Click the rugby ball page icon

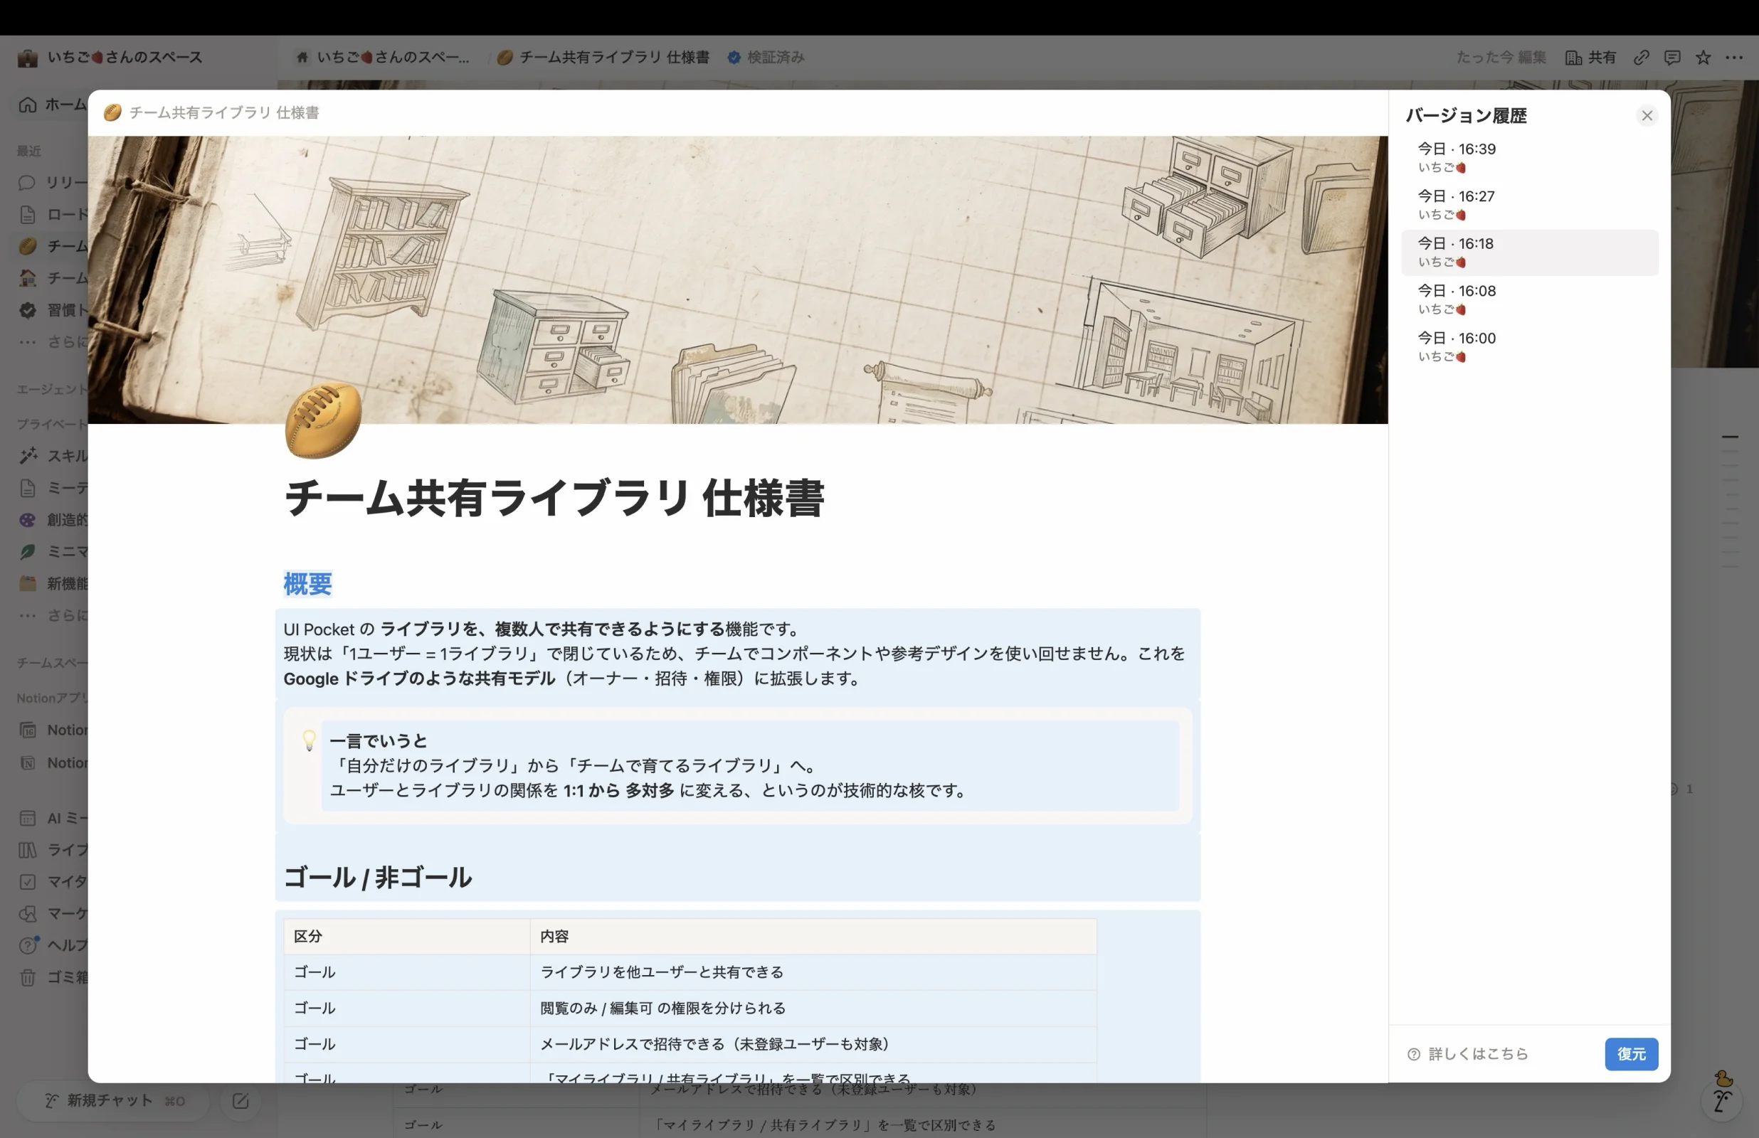(x=323, y=419)
